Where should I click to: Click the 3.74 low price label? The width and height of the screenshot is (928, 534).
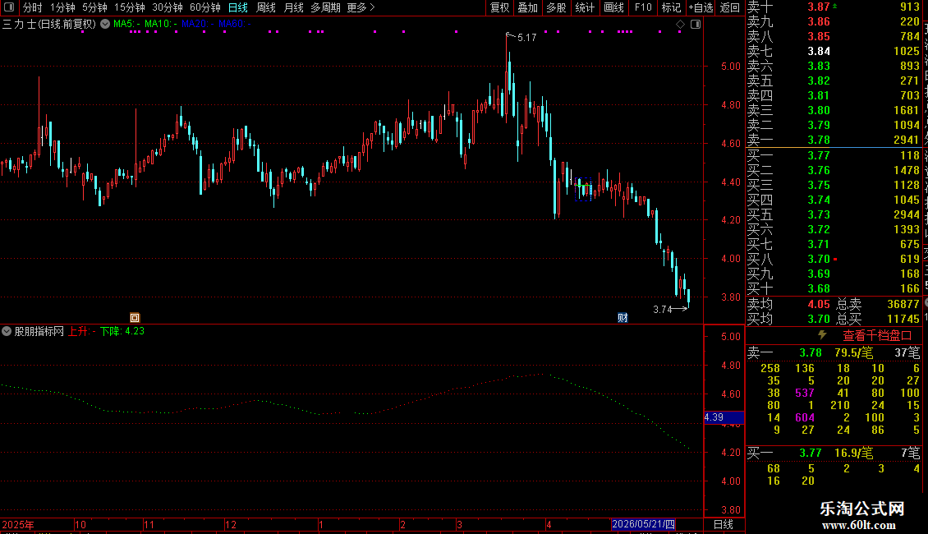pyautogui.click(x=662, y=309)
